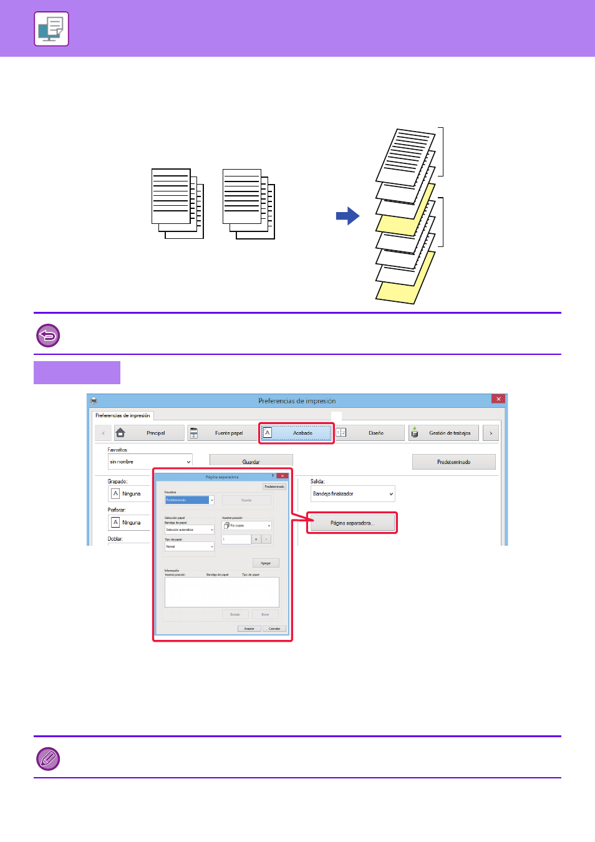Click Predeterminado in Preferencias de impresión window
595x842 pixels.
[454, 462]
